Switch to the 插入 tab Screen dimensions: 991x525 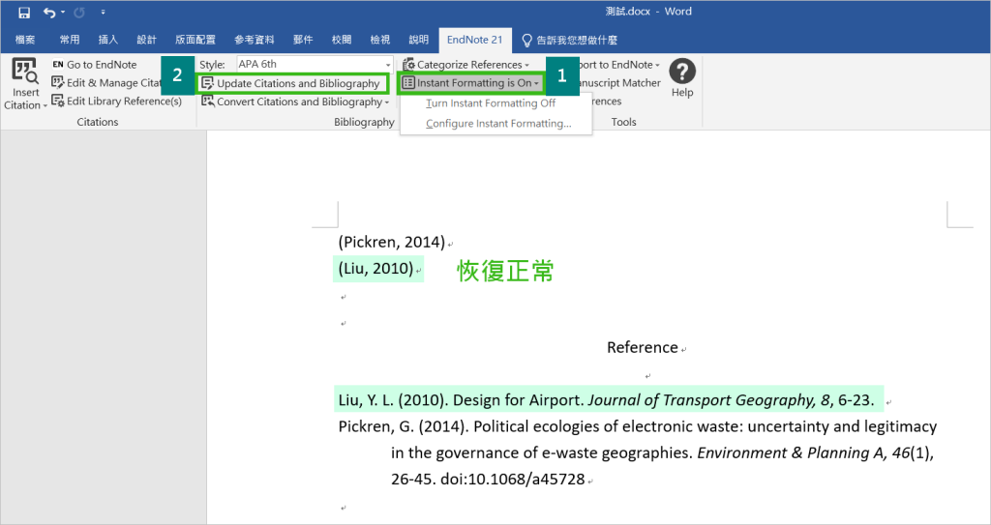pyautogui.click(x=108, y=40)
